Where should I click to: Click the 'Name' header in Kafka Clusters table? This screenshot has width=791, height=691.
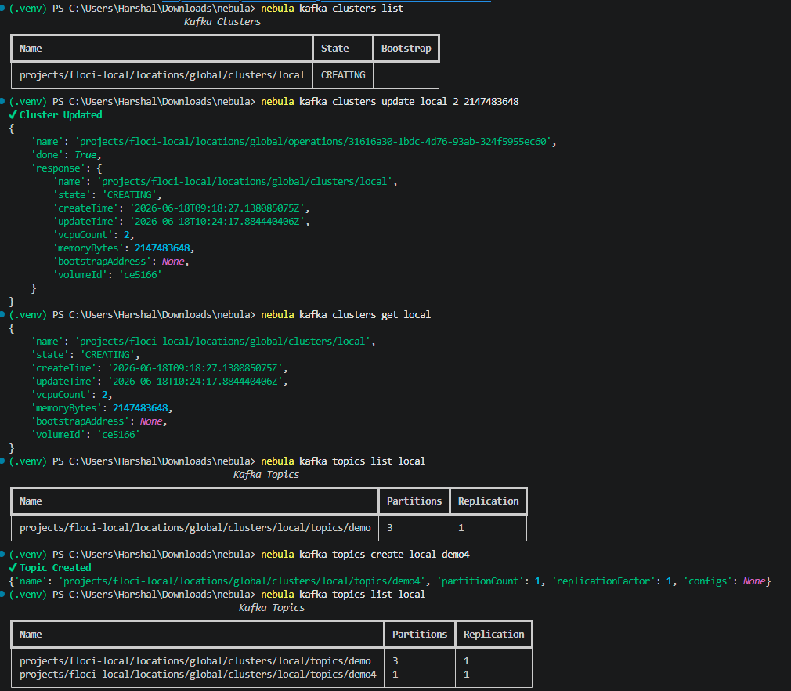pos(31,49)
